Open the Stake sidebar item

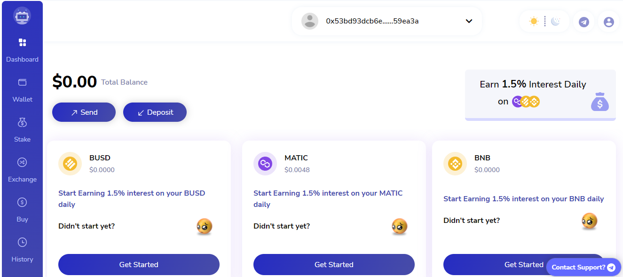tap(23, 130)
